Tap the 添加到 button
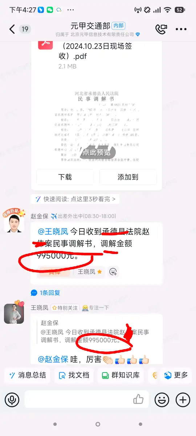196x436 pixels. tap(128, 177)
